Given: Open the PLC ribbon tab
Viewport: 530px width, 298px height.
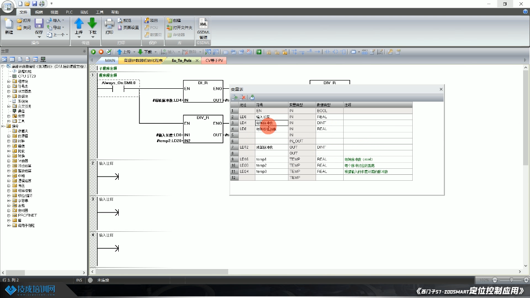Looking at the screenshot, I should [69, 12].
